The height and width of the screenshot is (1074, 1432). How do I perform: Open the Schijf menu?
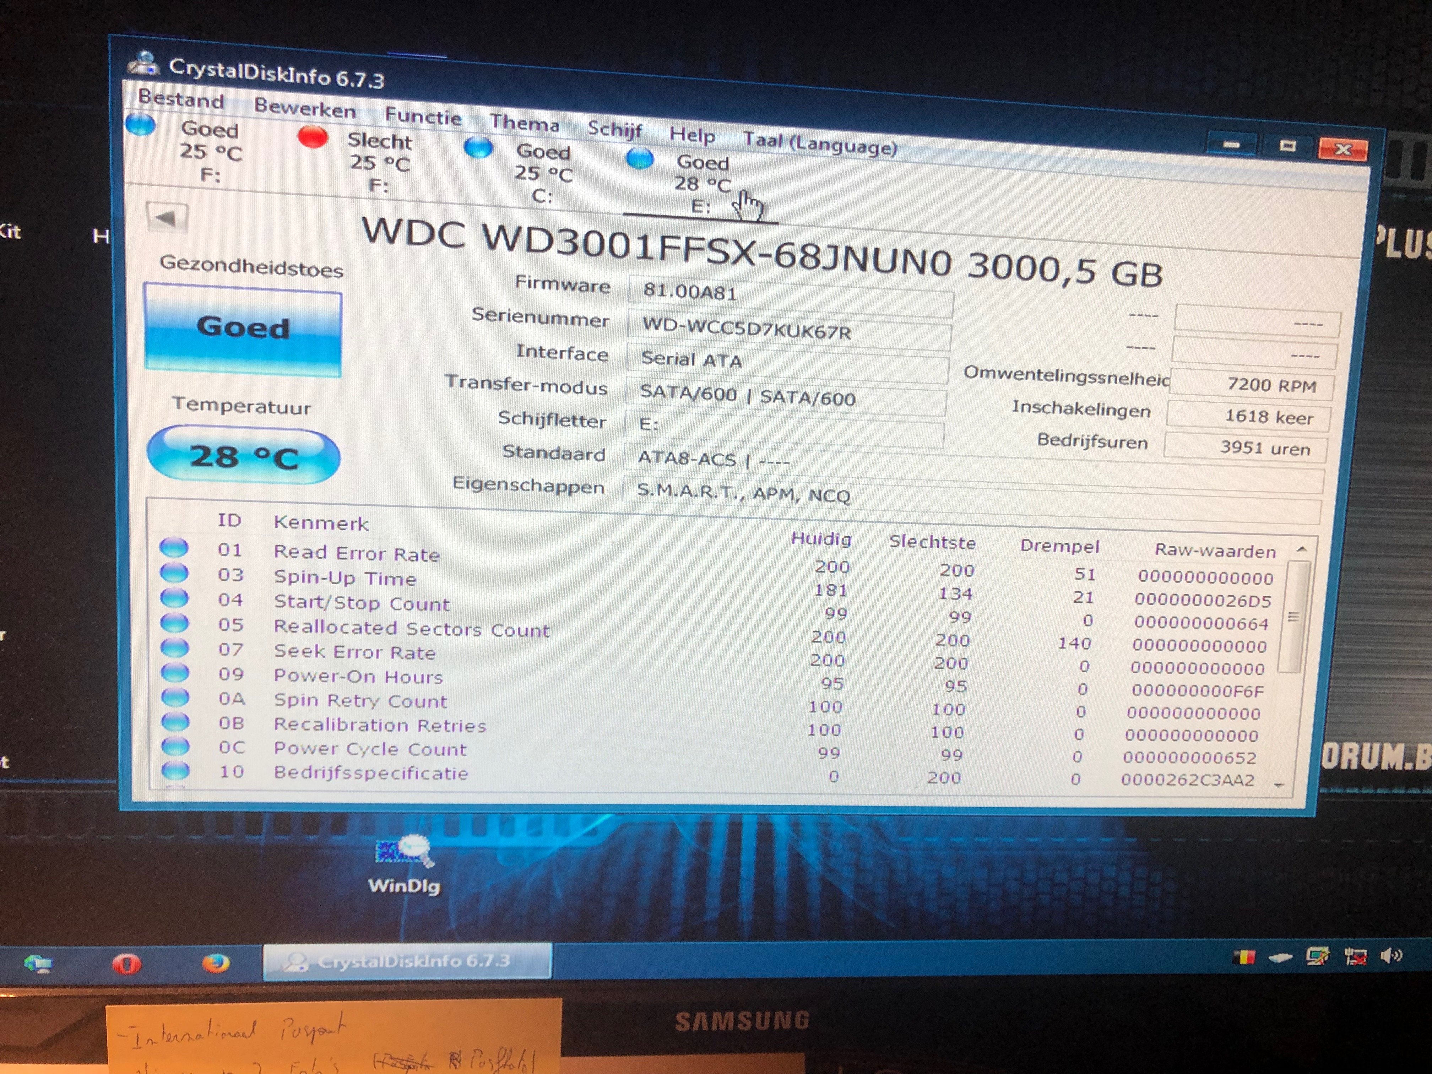click(x=614, y=130)
